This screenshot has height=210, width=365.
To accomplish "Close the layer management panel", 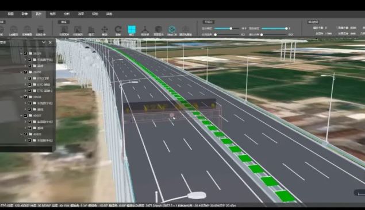I will (50, 42).
